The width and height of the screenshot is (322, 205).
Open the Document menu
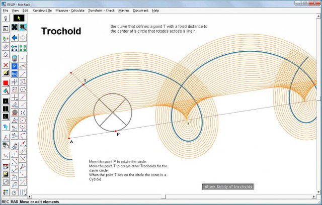click(140, 11)
